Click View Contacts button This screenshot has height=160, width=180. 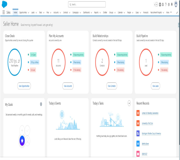click(111, 86)
